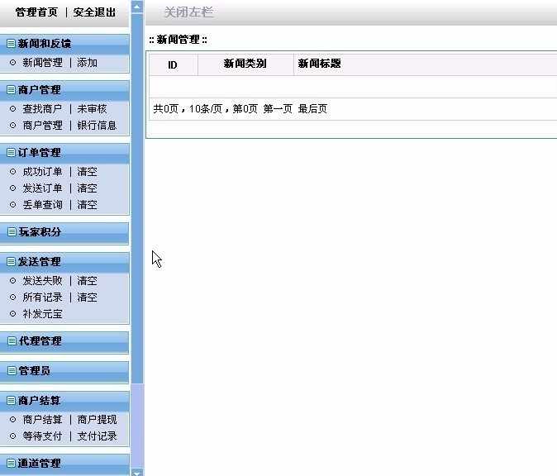Click the bullet icon beside 成功订单
This screenshot has width=557, height=476.
(x=12, y=172)
